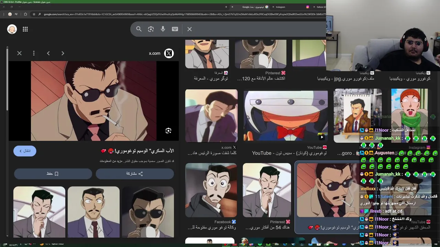
Task: Search inside the image with the Lens overlay icon
Action: pyautogui.click(x=168, y=131)
